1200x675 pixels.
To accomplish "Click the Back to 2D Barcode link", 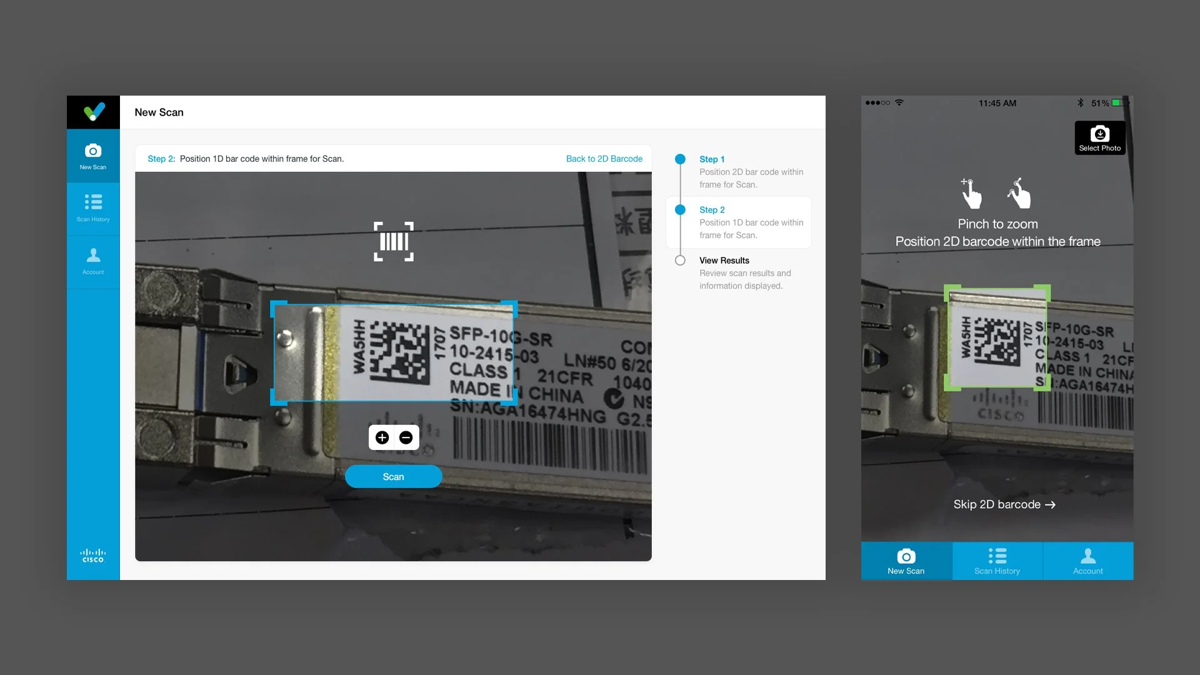I will (604, 159).
